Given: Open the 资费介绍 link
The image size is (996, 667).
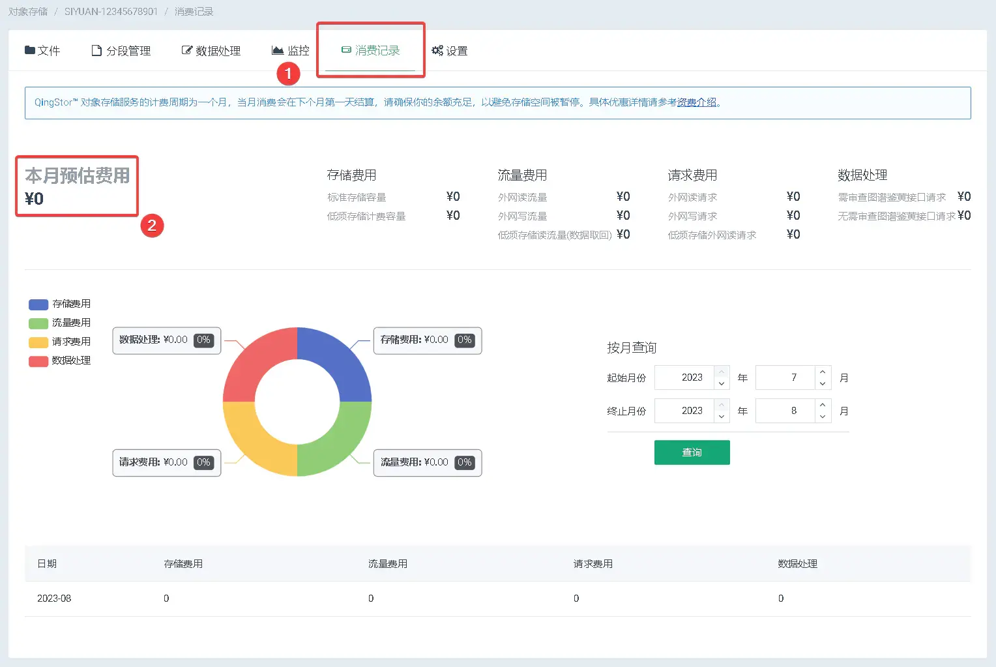Looking at the screenshot, I should 697,102.
